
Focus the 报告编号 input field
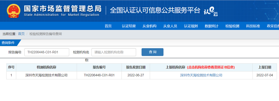[x=47, y=52]
